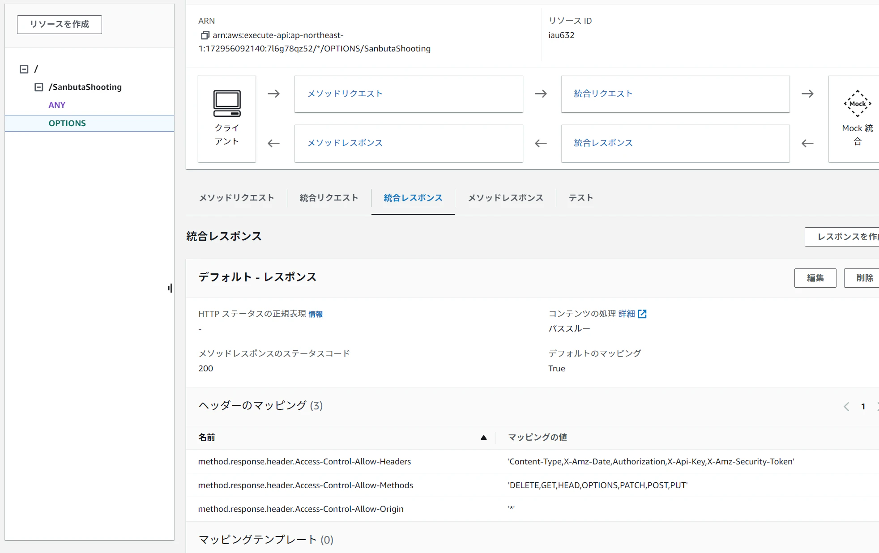879x553 pixels.
Task: Click the レスポンスを作成 button
Action: point(842,237)
